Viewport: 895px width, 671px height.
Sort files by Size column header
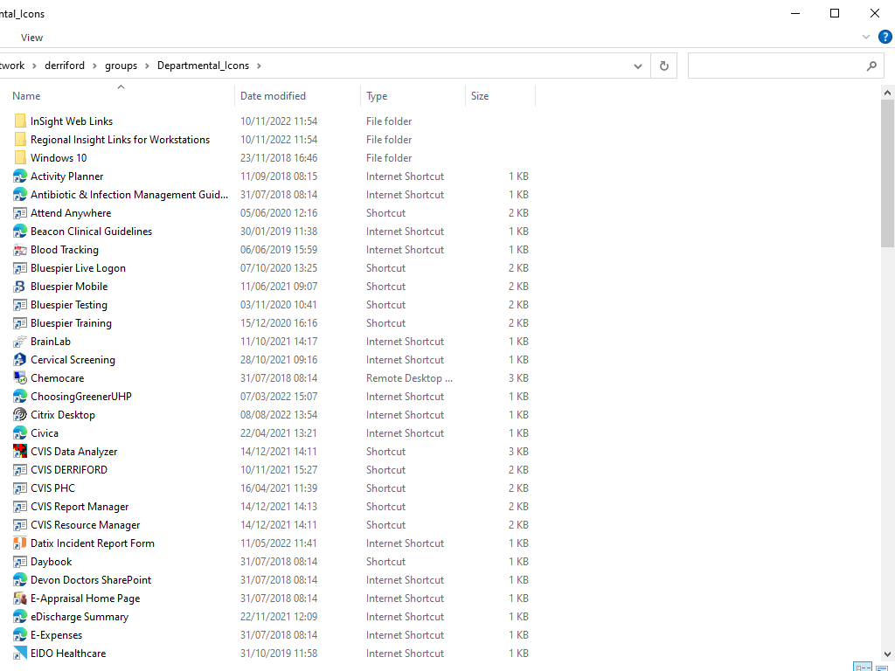[x=480, y=96]
